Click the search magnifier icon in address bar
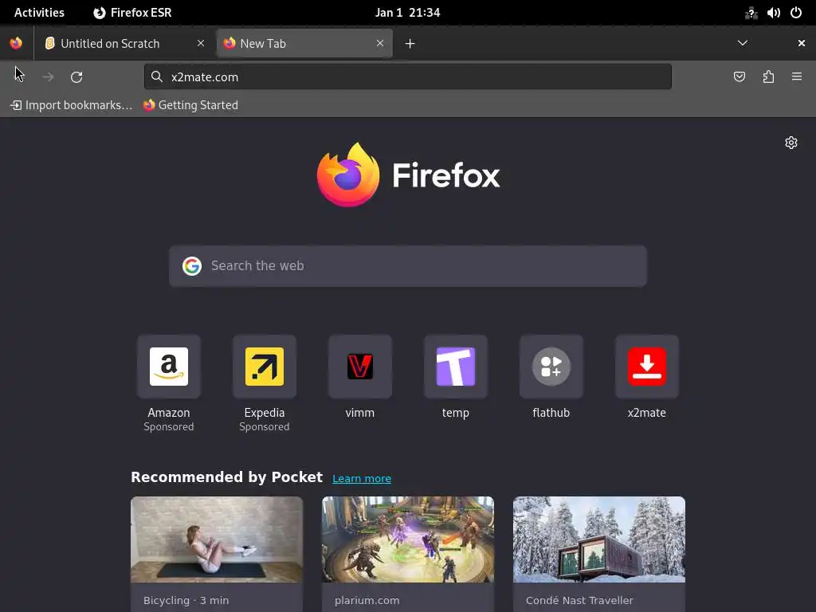This screenshot has height=612, width=816. 157,77
